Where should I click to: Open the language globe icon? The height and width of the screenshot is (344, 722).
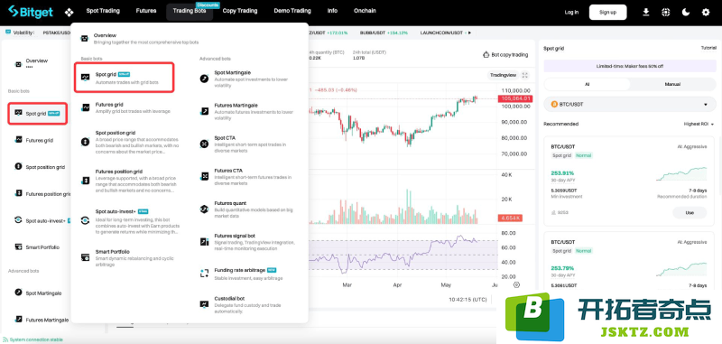point(665,12)
